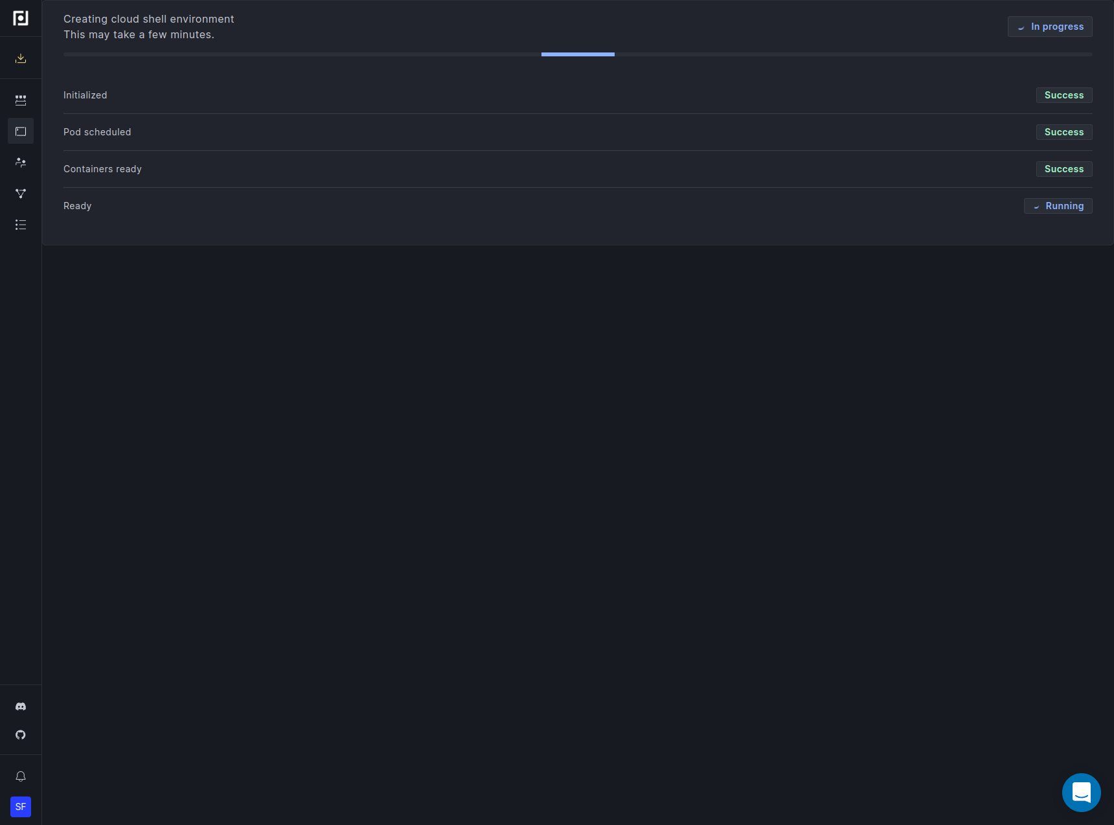
Task: Click the Success chip on Pod scheduled row
Action: tap(1064, 132)
